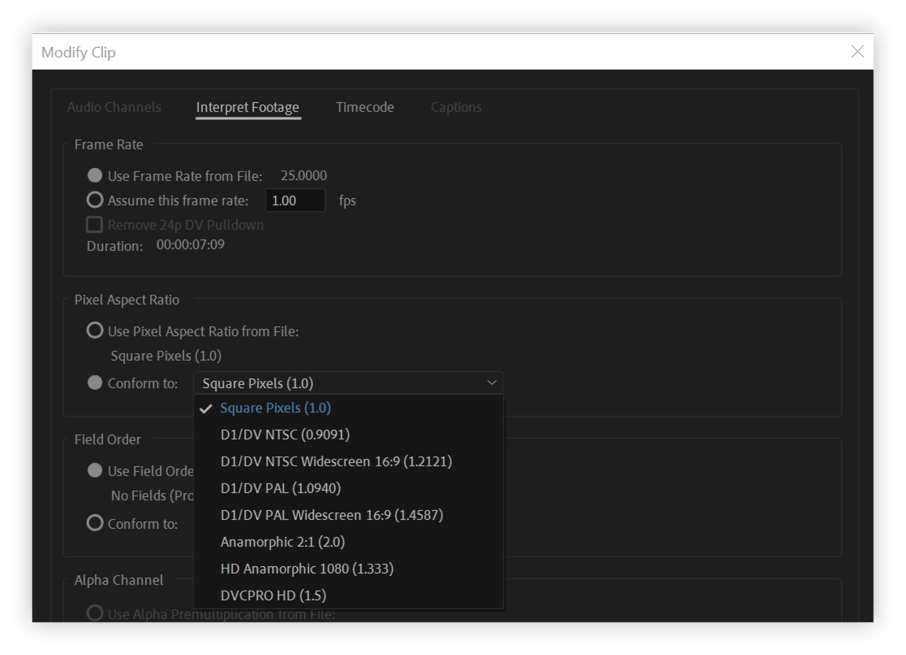Pick D1/DV NTSC (0.9091) option
The width and height of the screenshot is (906, 655).
pos(285,434)
